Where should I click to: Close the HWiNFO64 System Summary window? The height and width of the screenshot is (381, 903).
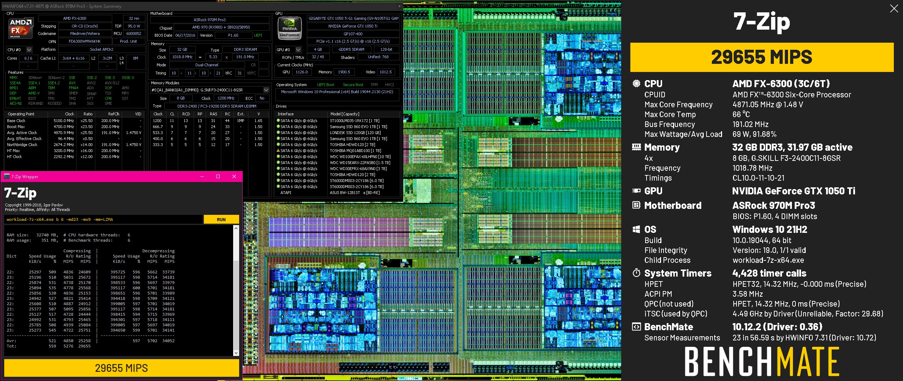tap(399, 6)
